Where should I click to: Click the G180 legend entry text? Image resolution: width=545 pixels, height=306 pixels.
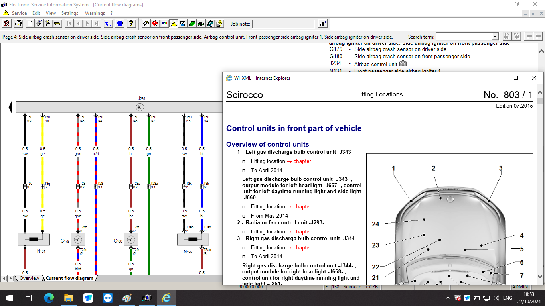412,57
